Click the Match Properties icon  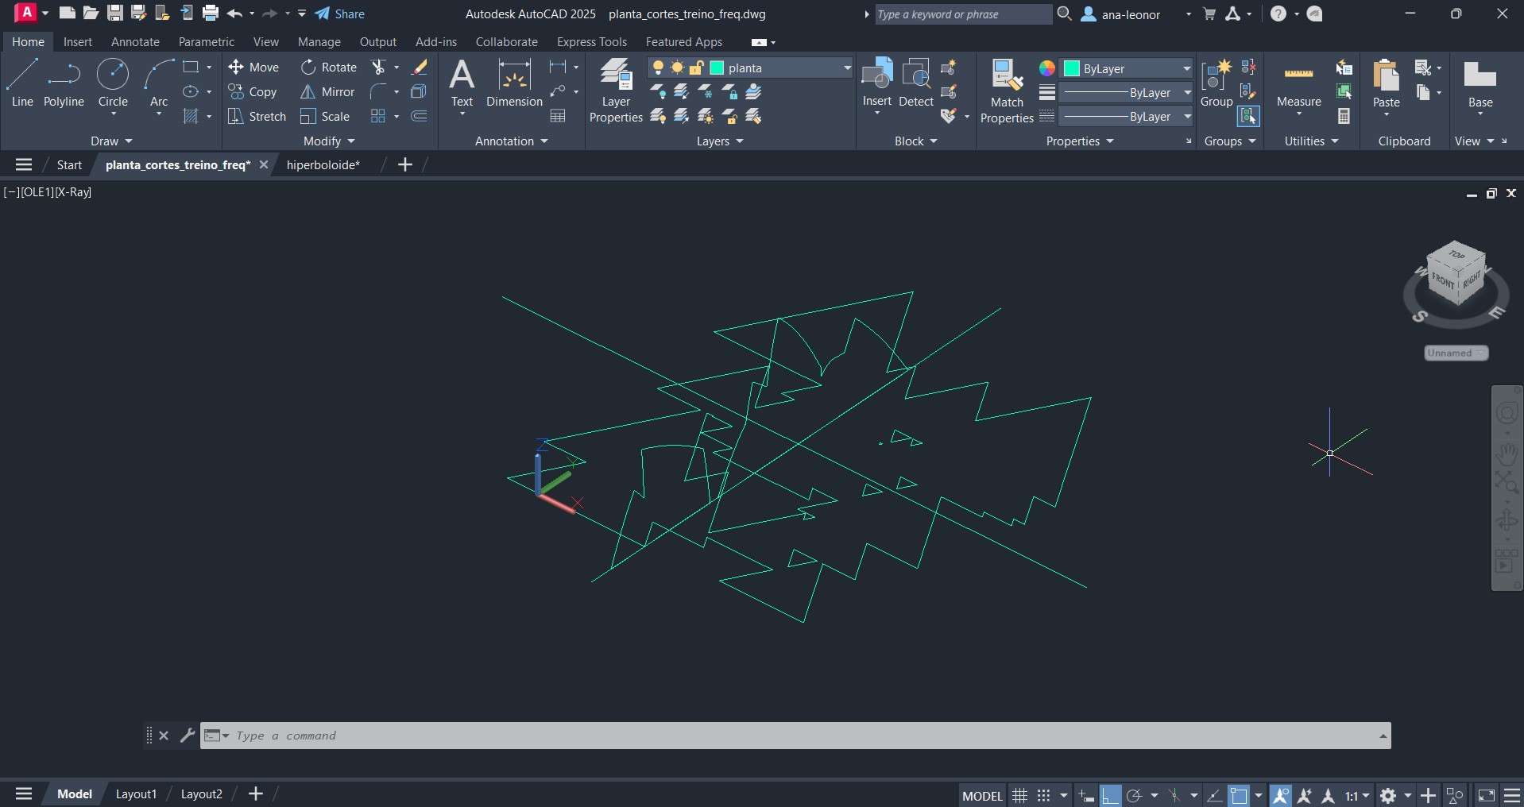point(1007,91)
